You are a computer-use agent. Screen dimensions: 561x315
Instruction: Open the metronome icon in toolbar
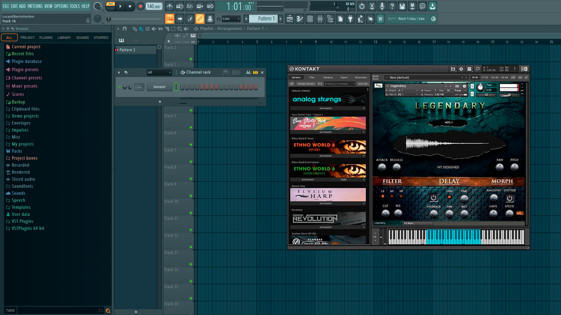tap(170, 7)
